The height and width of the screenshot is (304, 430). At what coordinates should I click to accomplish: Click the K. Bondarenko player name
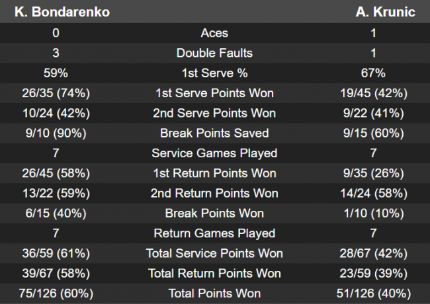point(56,12)
